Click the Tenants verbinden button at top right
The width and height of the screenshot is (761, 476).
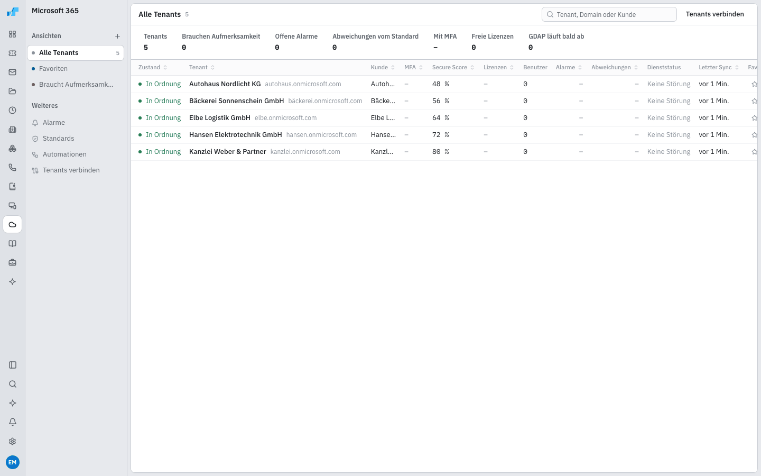click(714, 14)
